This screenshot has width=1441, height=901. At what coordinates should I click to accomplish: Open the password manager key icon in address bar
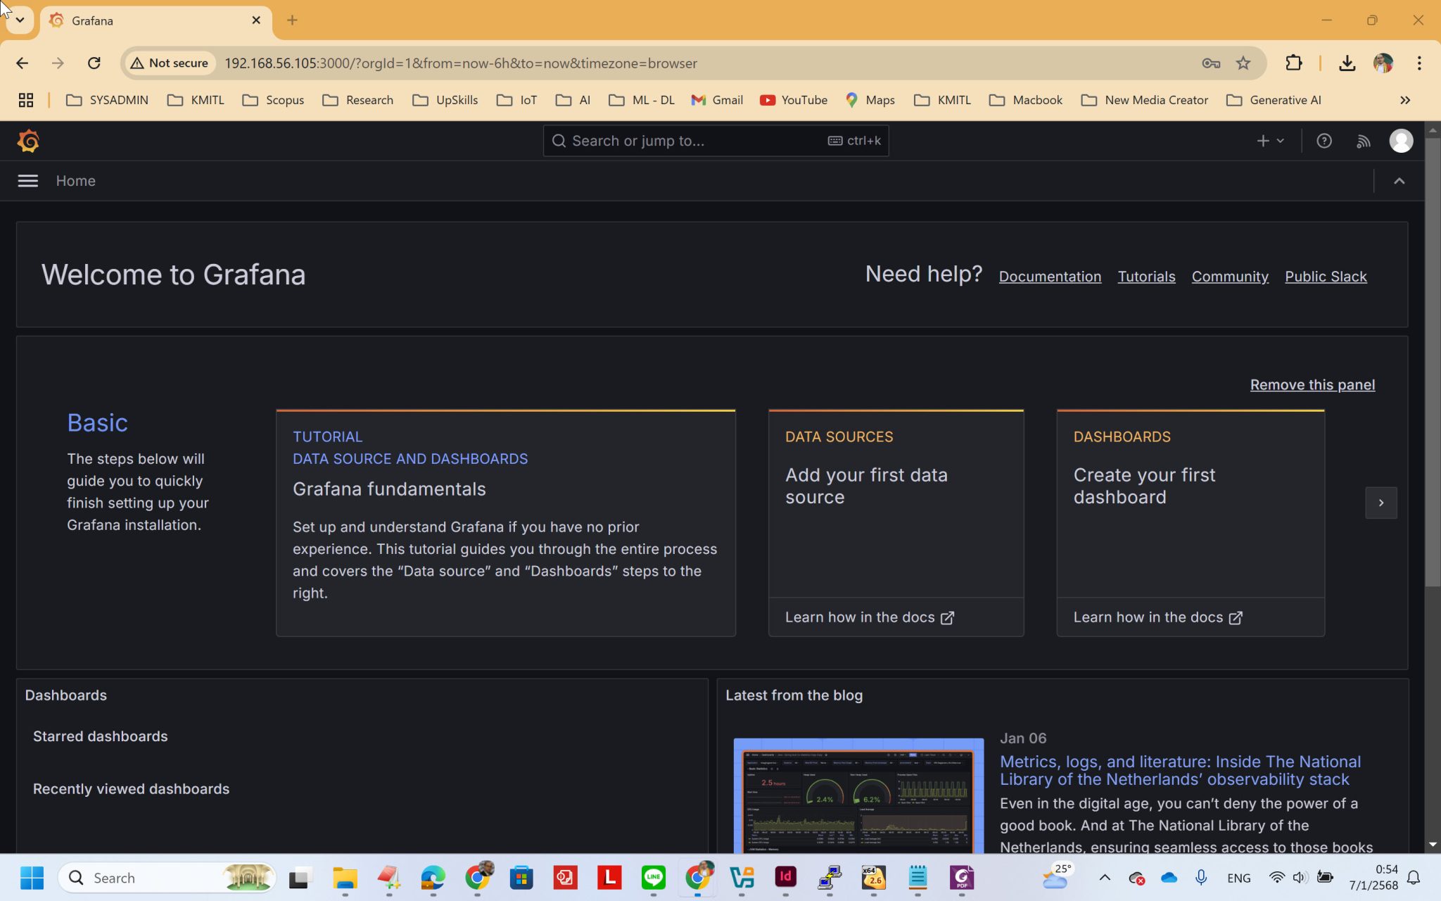click(1210, 63)
